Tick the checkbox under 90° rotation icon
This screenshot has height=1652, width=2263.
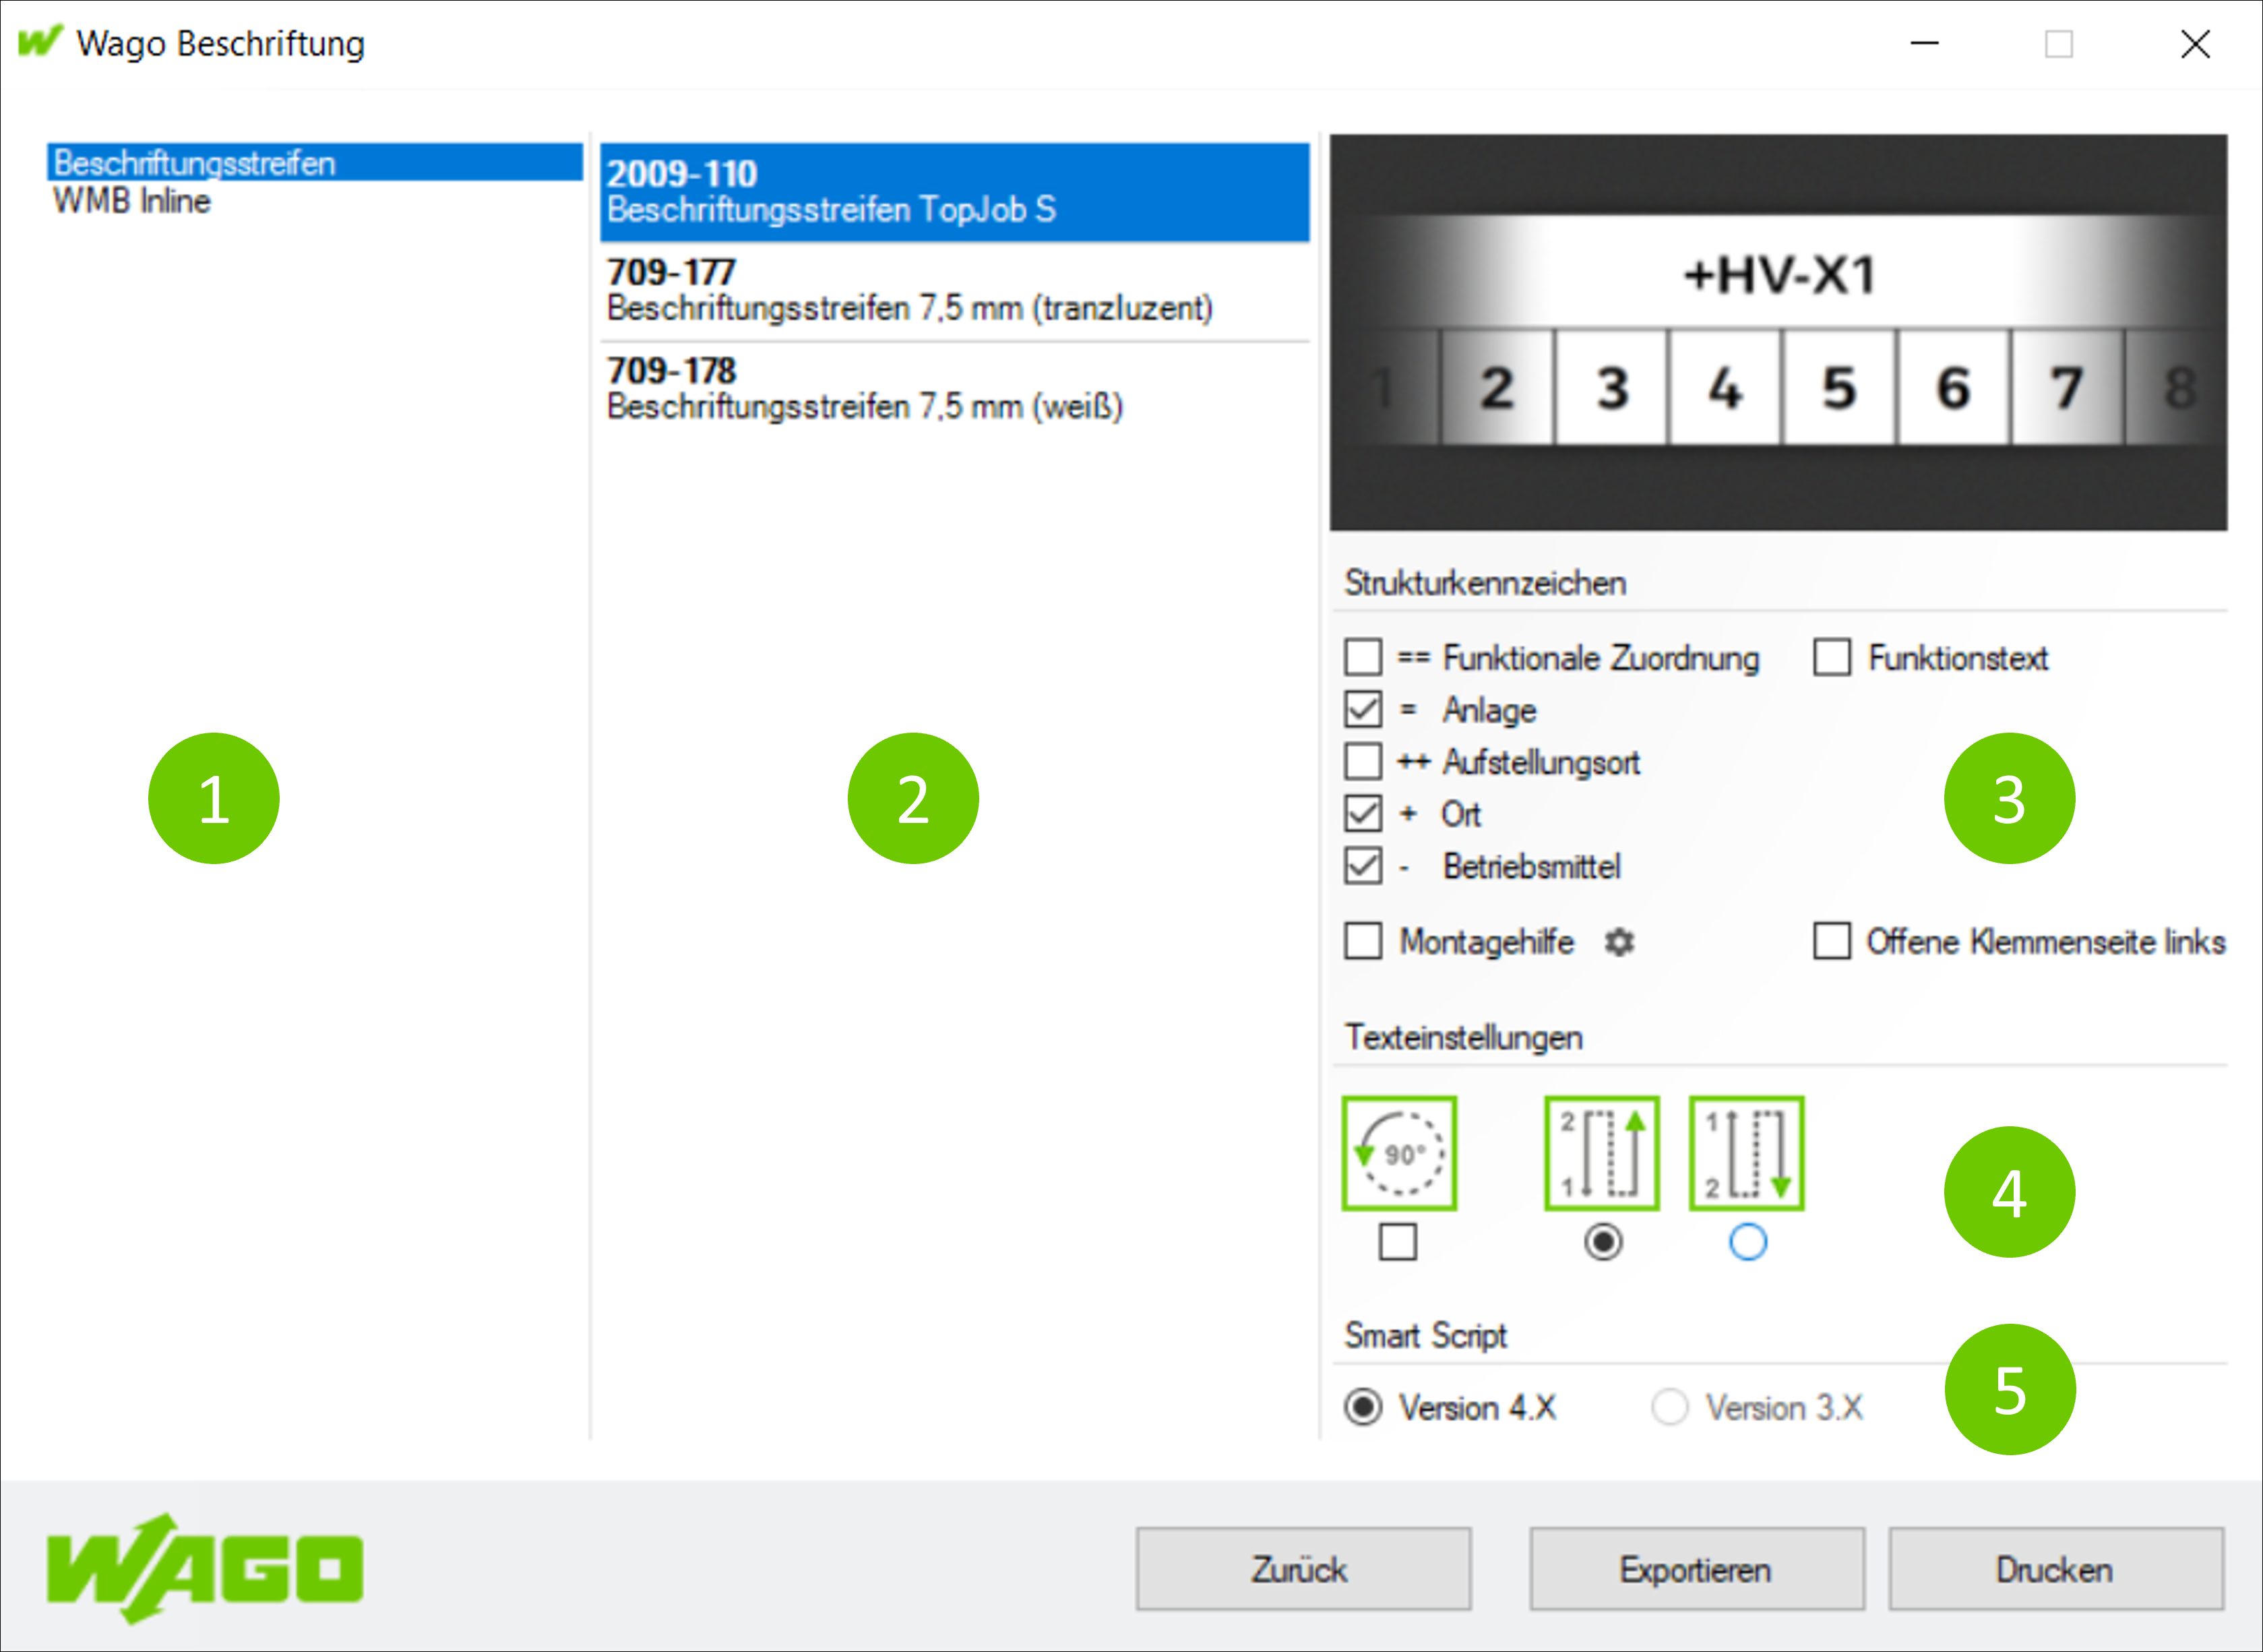(x=1398, y=1242)
